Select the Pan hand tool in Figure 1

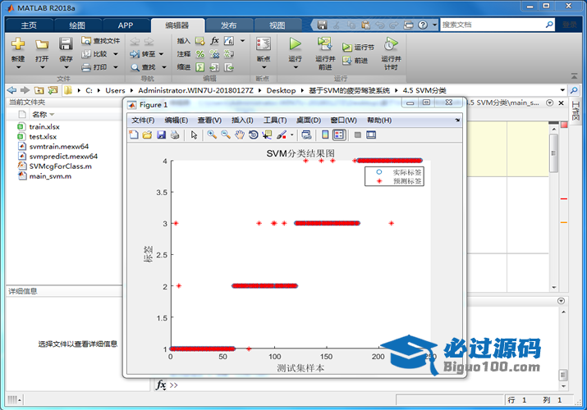click(x=240, y=134)
